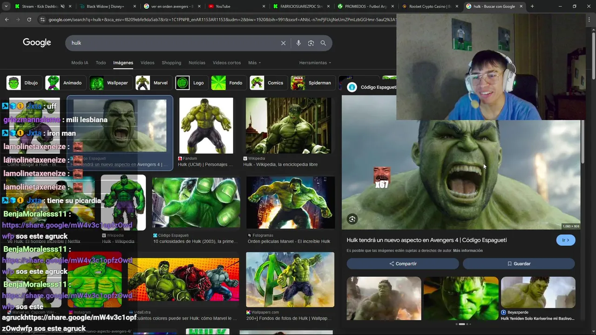
Task: Click the Guardar button
Action: tap(519, 264)
